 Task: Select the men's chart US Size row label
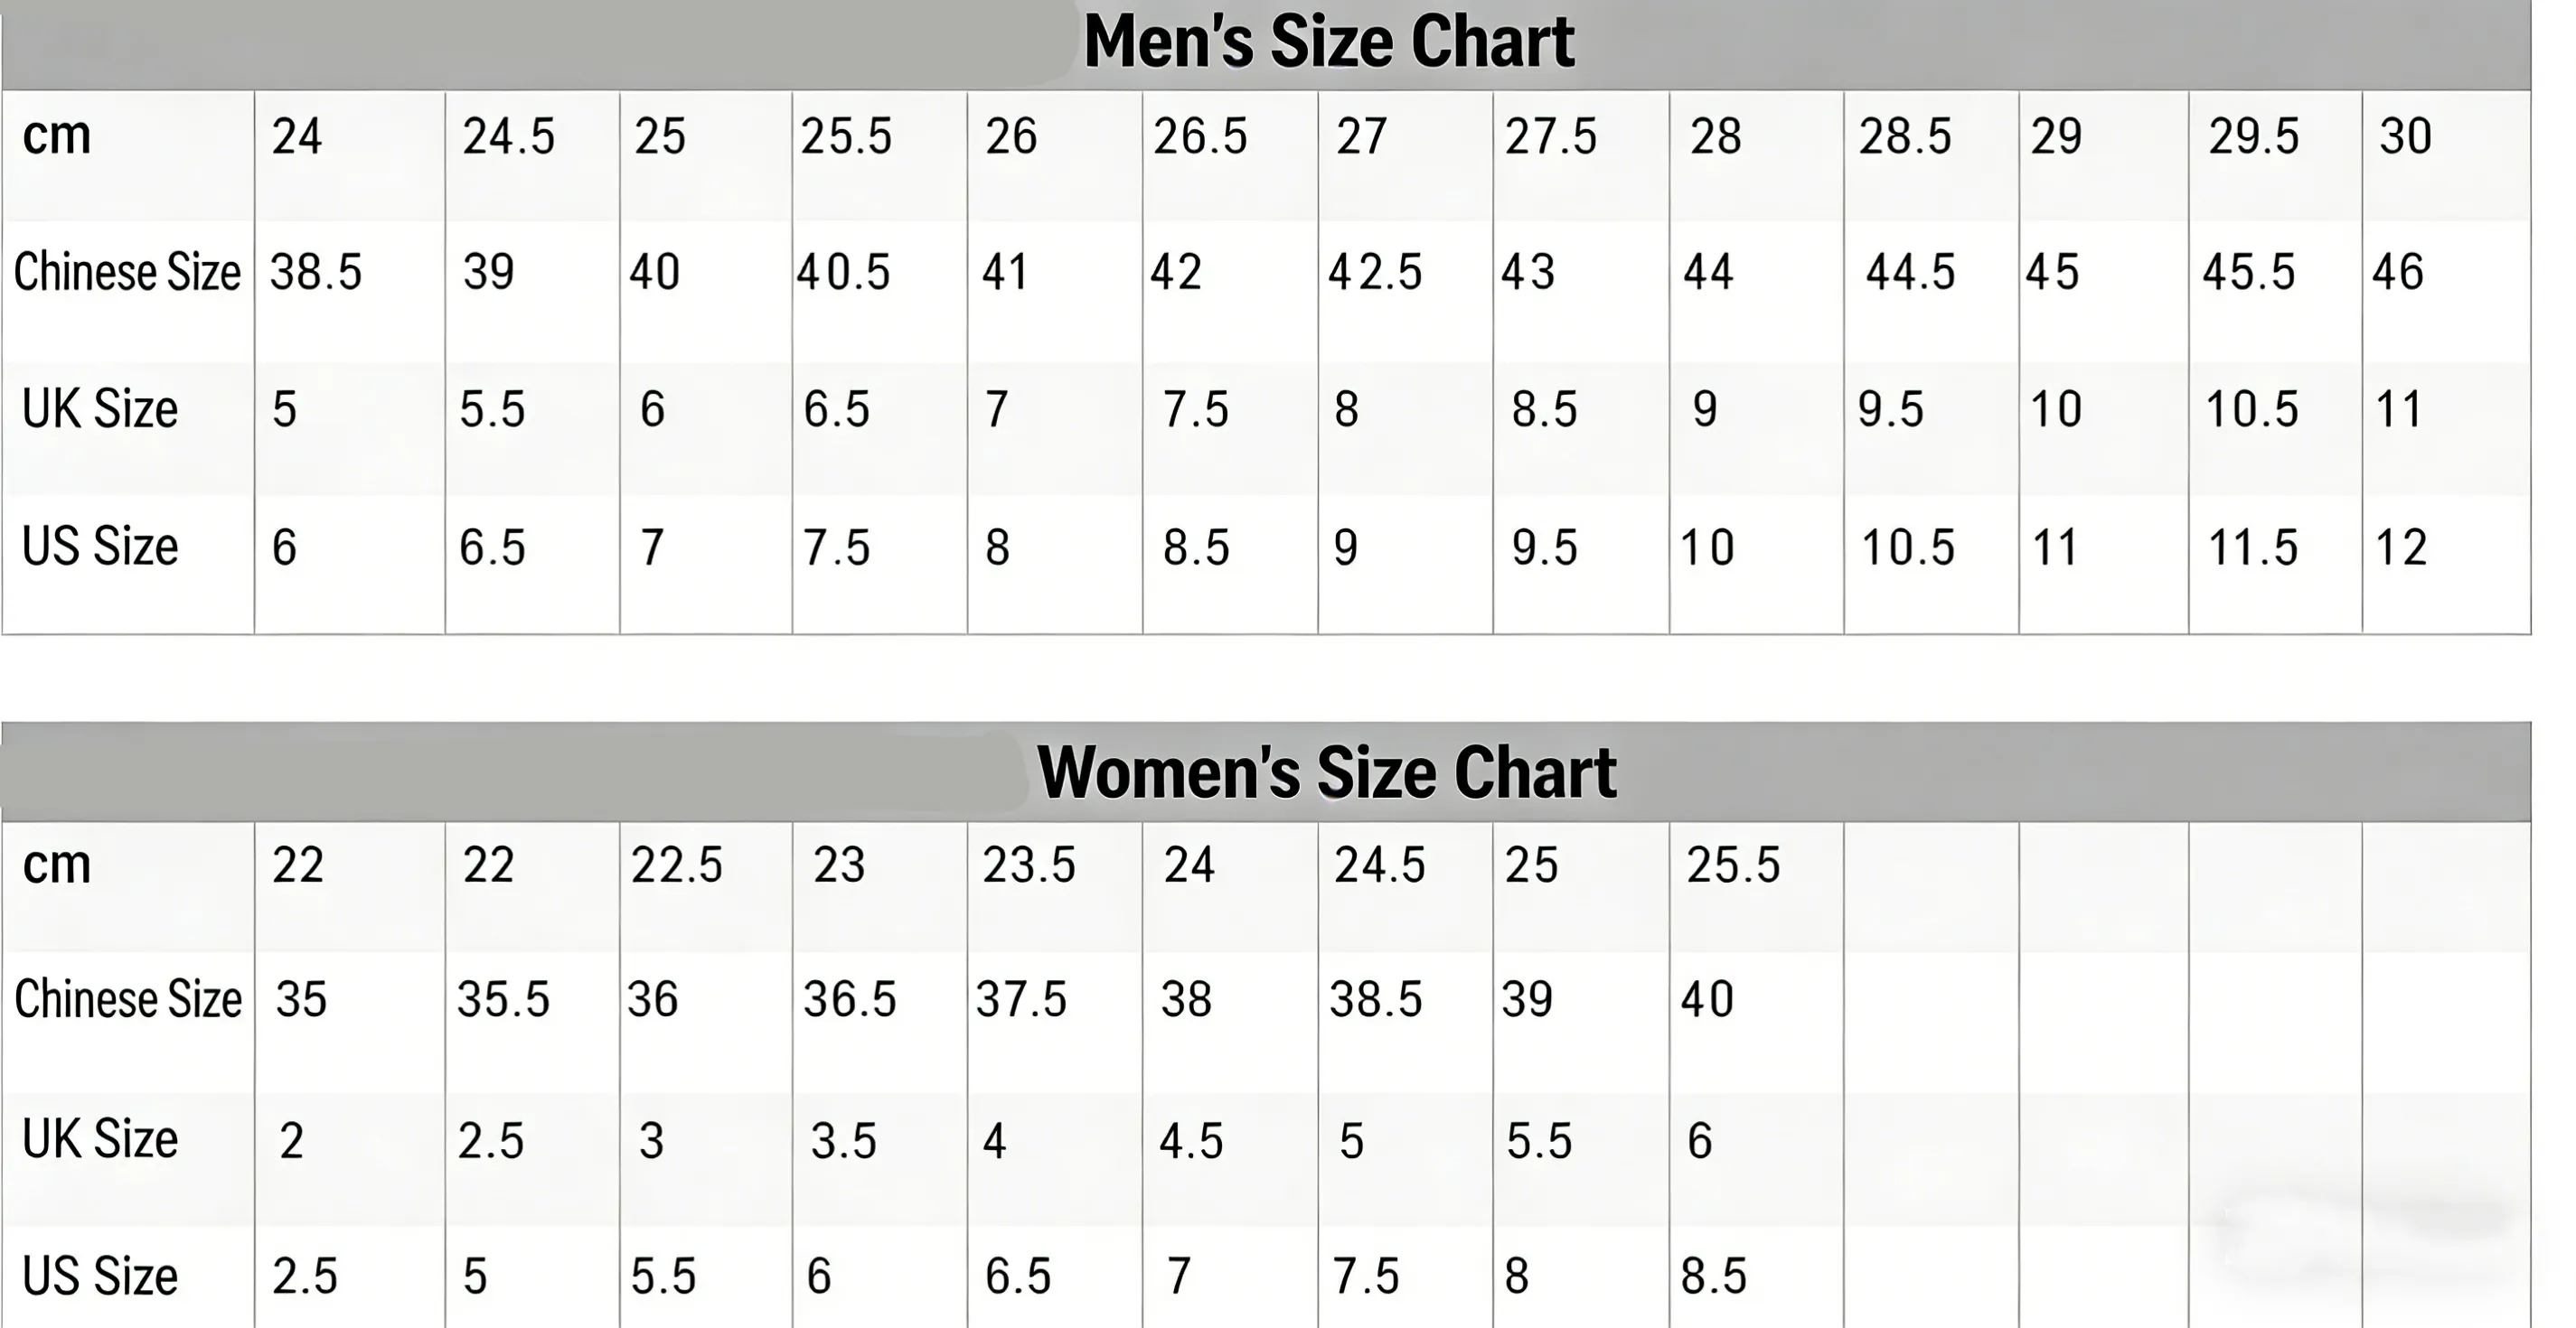tap(100, 547)
